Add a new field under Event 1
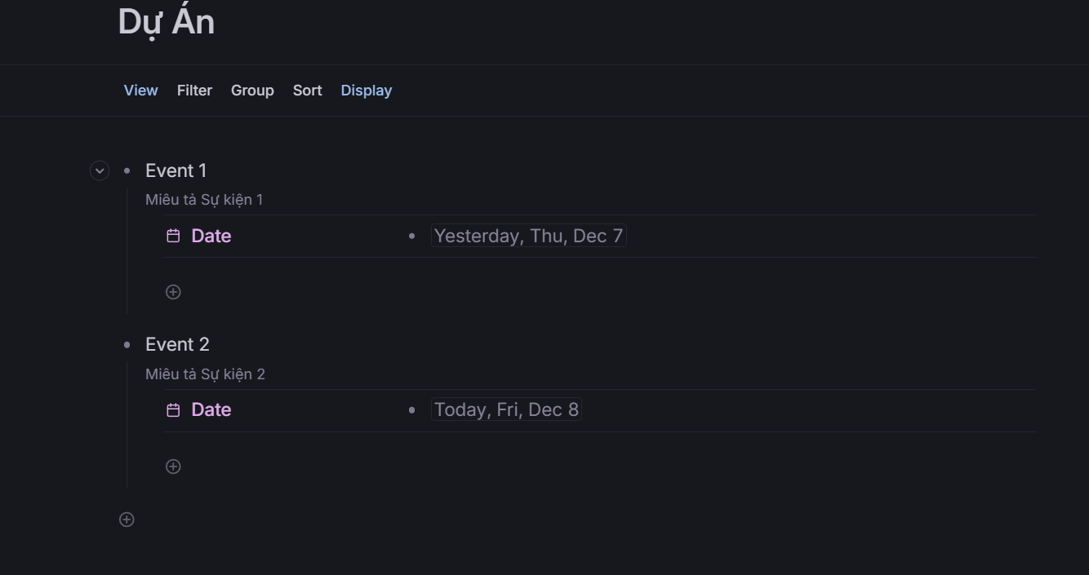The height and width of the screenshot is (575, 1089). [x=173, y=292]
